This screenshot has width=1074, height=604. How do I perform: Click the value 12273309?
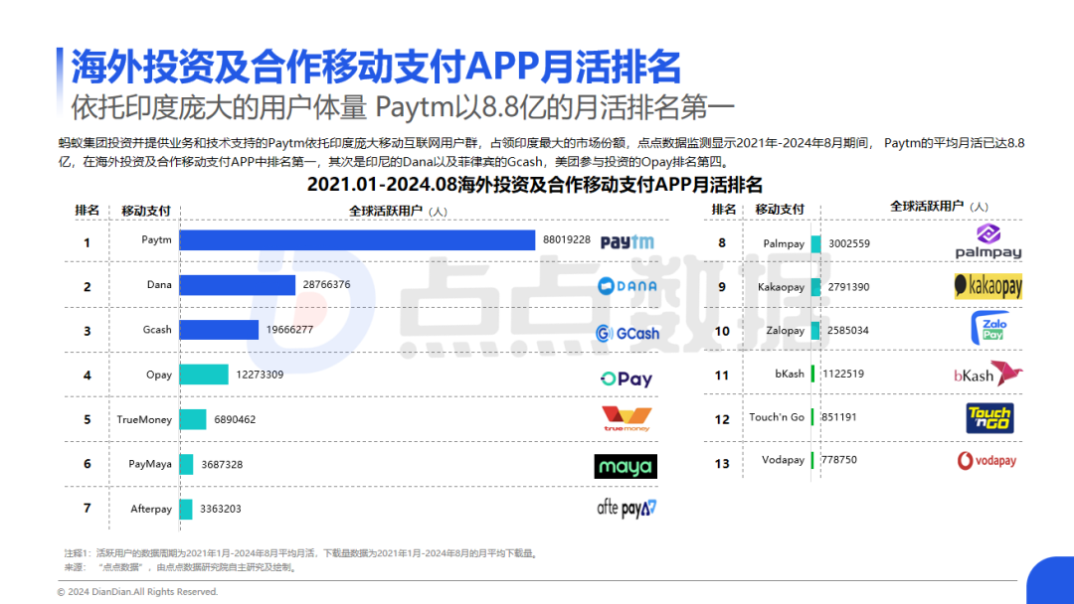click(x=260, y=375)
